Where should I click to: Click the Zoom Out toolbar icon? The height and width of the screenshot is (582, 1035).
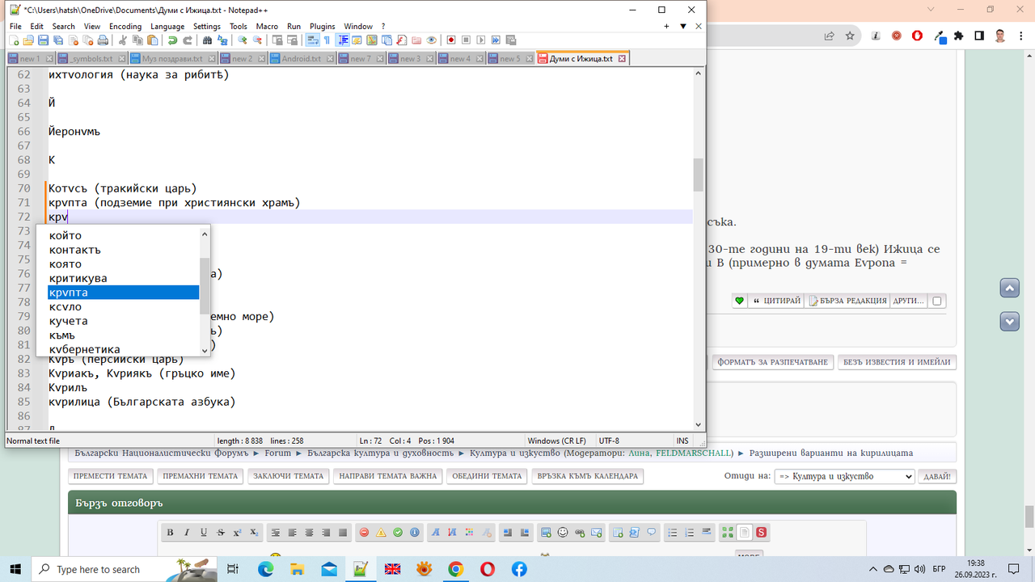257,40
